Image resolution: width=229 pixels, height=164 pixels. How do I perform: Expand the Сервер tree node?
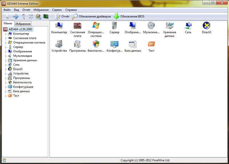6,47
